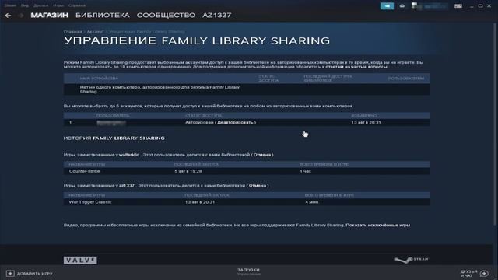Image resolution: width=498 pixels, height=280 pixels.
Task: Click Отмена next to az1337 sharing
Action: pos(258,185)
